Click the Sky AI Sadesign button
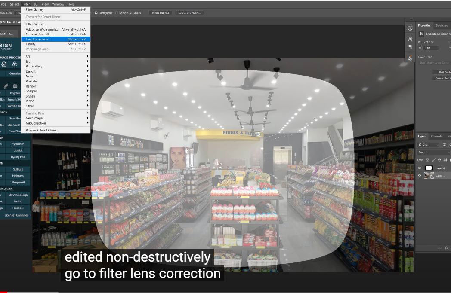The image size is (451, 293). 18,195
